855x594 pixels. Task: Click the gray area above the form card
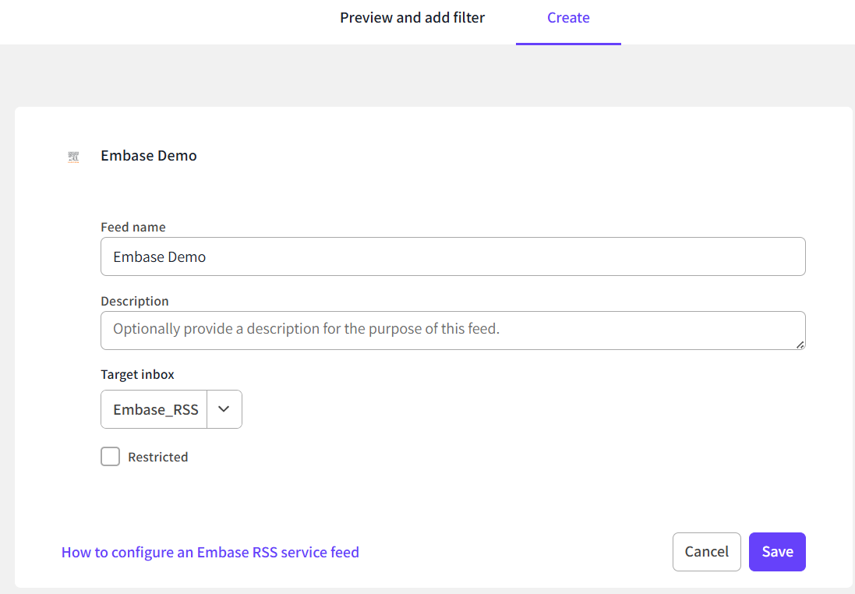click(x=427, y=76)
